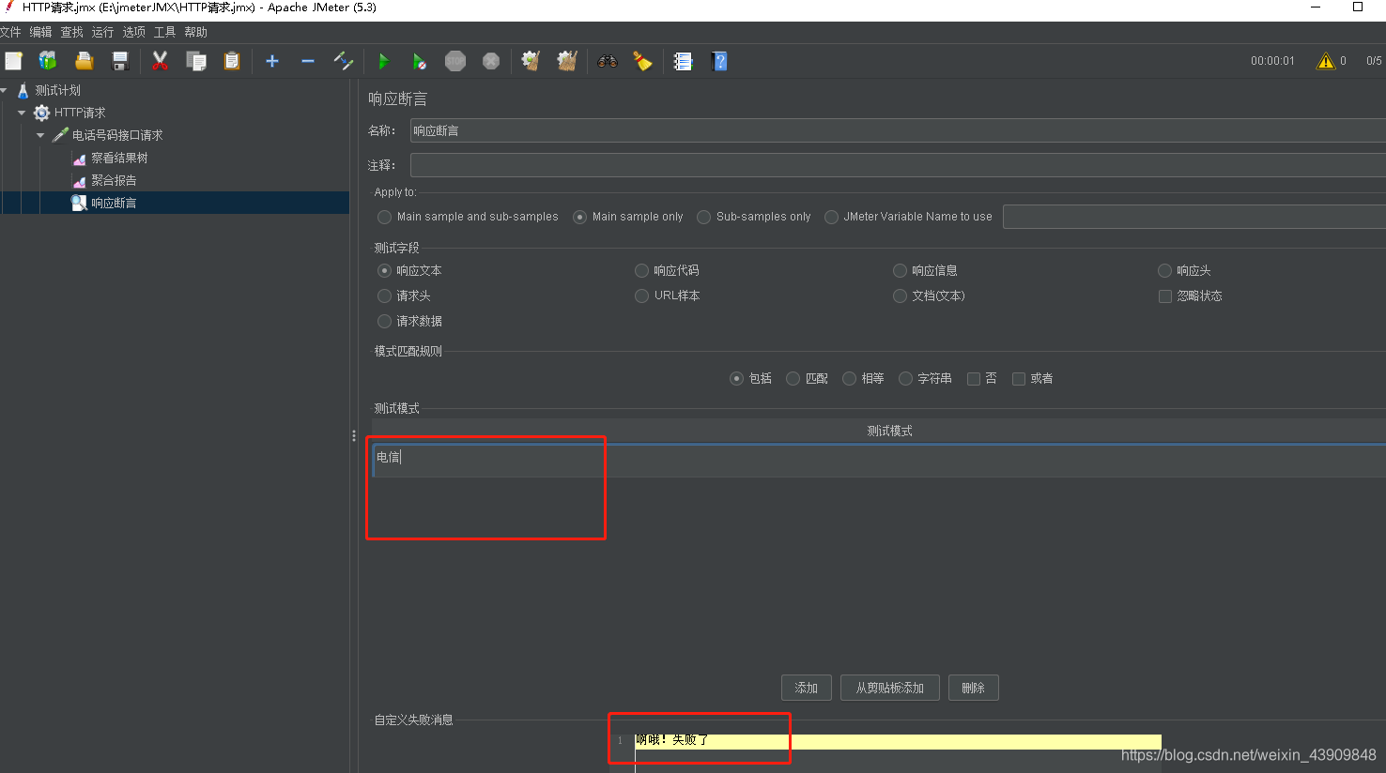Image resolution: width=1386 pixels, height=773 pixels.
Task: Select the 匹配 matching rule
Action: point(793,378)
